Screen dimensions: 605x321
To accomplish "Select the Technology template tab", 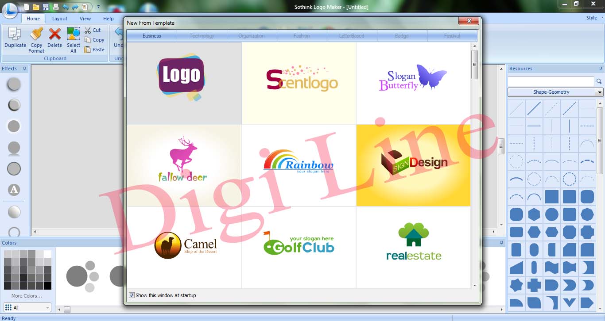I will point(202,36).
